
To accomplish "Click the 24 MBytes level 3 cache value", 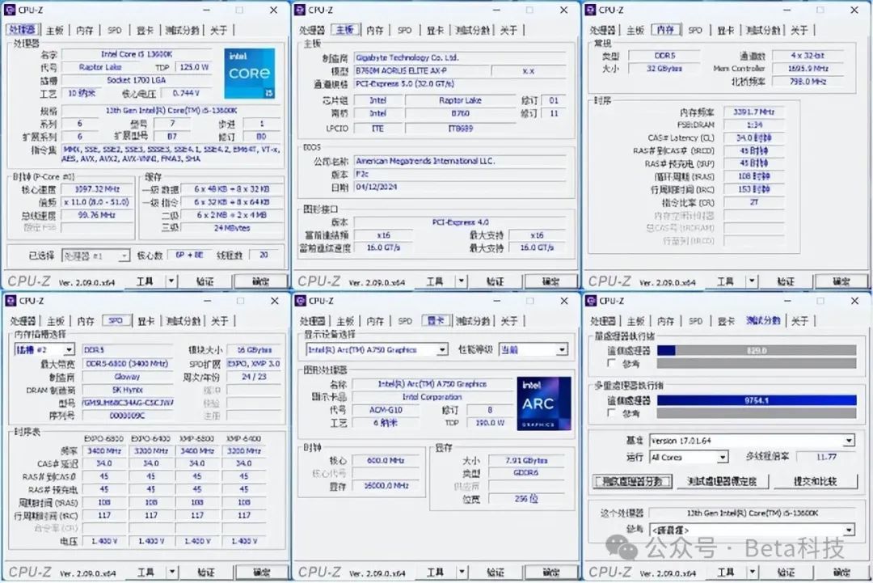I will point(232,228).
